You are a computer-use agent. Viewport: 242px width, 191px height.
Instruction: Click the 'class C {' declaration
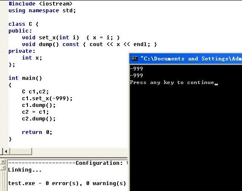point(23,24)
